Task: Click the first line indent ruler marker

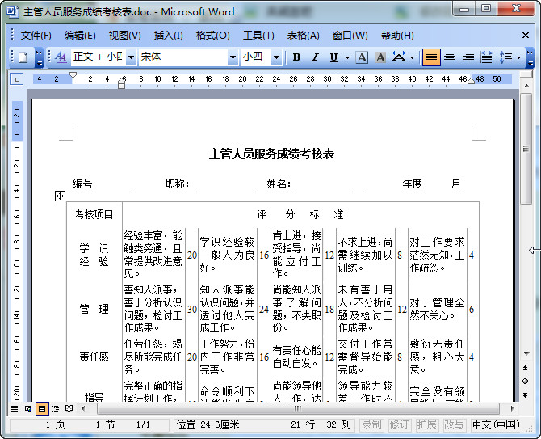Action: coord(73,75)
